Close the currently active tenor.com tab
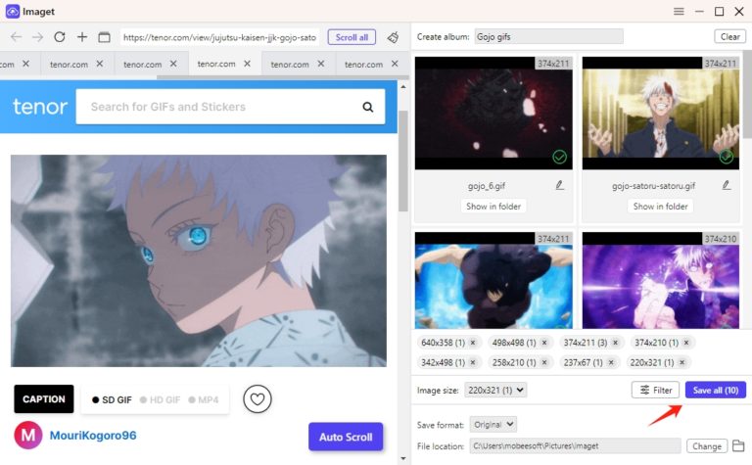Viewport: 752px width, 465px height. point(247,64)
